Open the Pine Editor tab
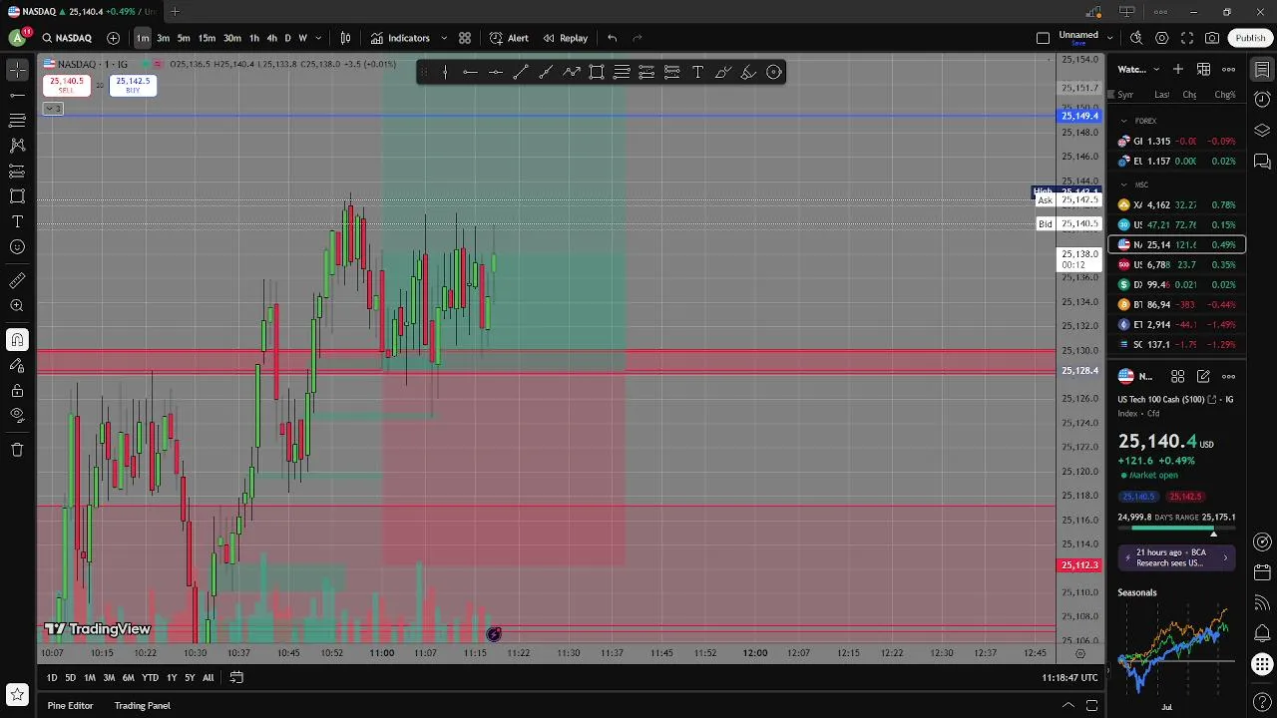The image size is (1277, 718). (x=70, y=705)
